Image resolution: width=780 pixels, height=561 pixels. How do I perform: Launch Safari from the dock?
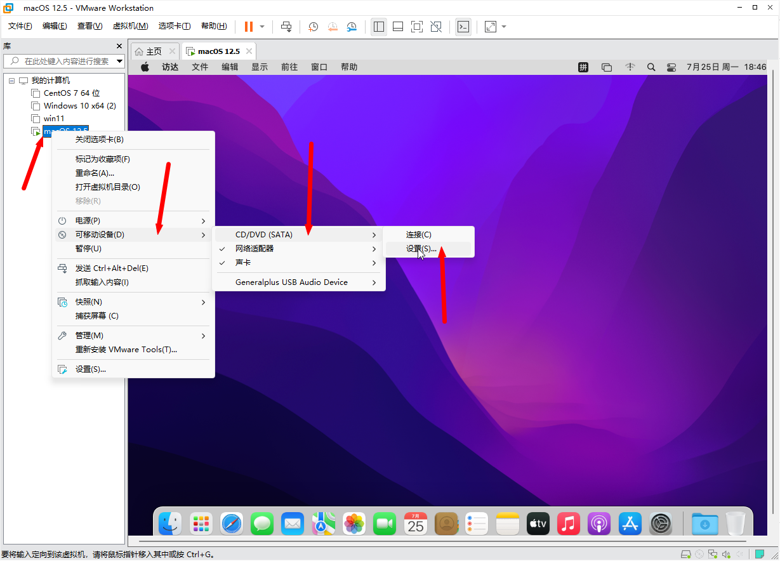(232, 524)
